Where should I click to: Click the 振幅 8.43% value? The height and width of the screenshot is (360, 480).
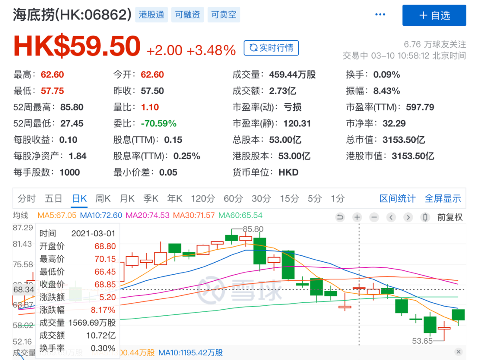[387, 91]
